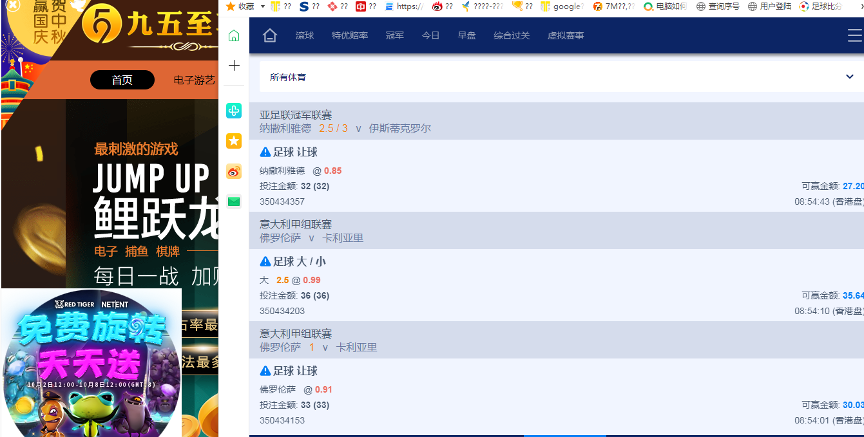Open the https:// bookmark
The width and height of the screenshot is (864, 437).
point(403,6)
